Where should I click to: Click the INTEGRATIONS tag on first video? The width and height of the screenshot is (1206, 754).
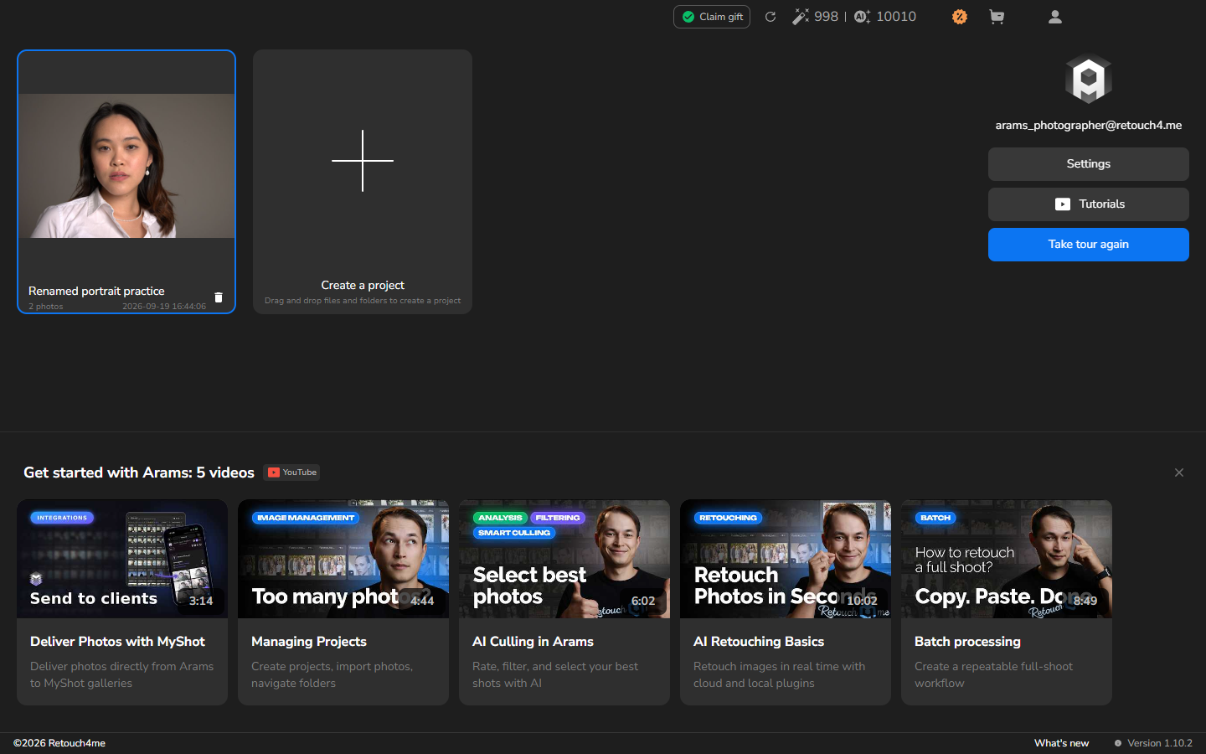coord(62,518)
